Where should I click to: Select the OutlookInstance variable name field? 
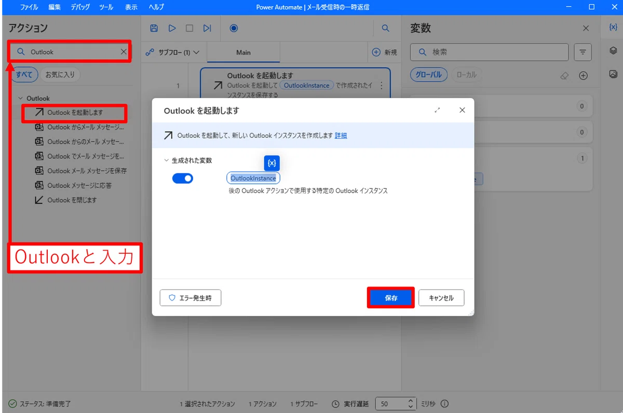[253, 178]
